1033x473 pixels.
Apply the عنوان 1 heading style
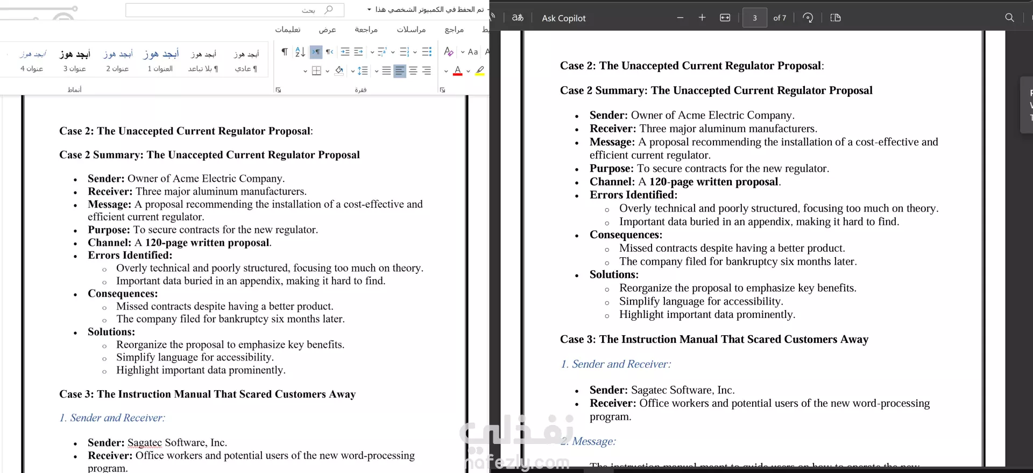point(160,61)
